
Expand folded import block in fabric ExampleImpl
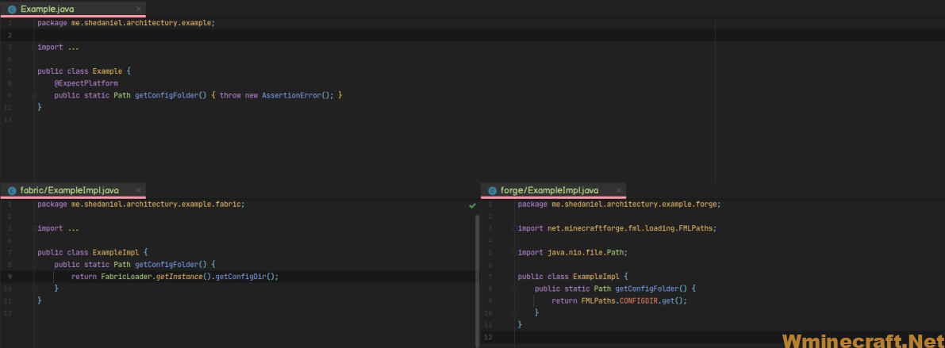point(33,228)
